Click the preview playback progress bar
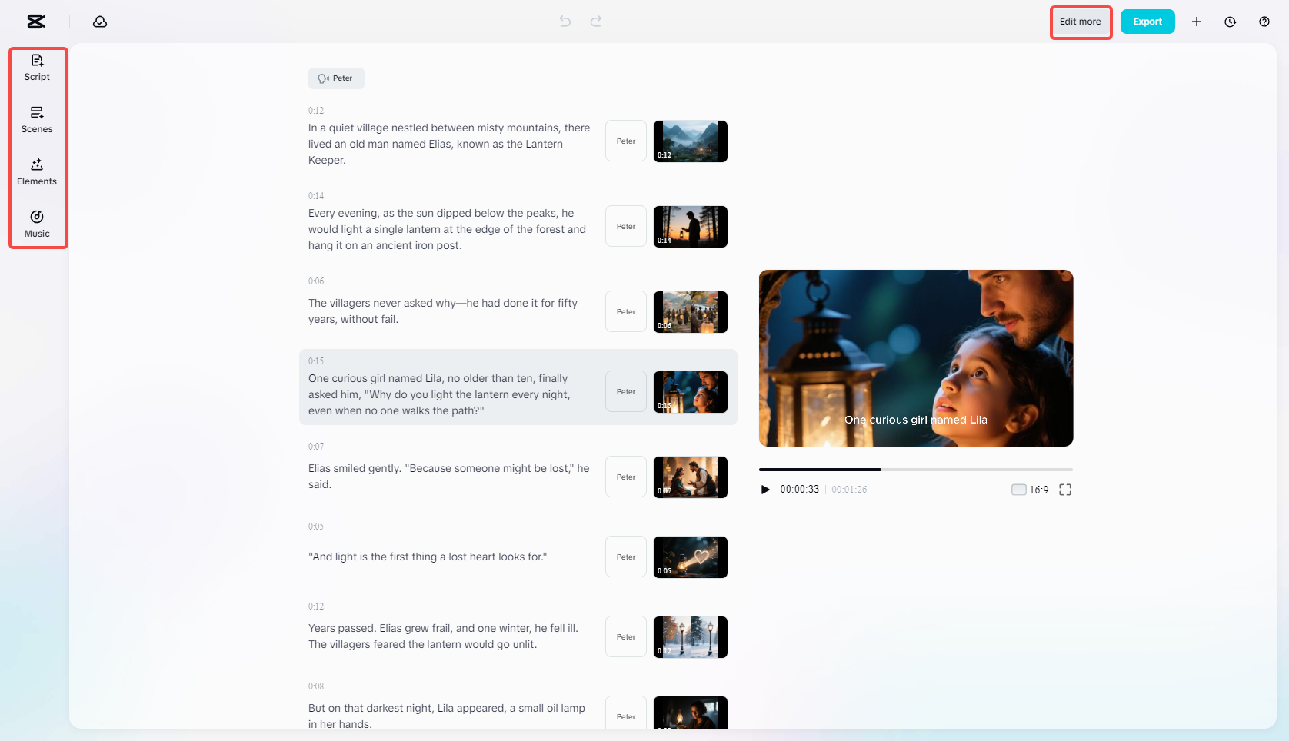The width and height of the screenshot is (1289, 741). click(915, 470)
